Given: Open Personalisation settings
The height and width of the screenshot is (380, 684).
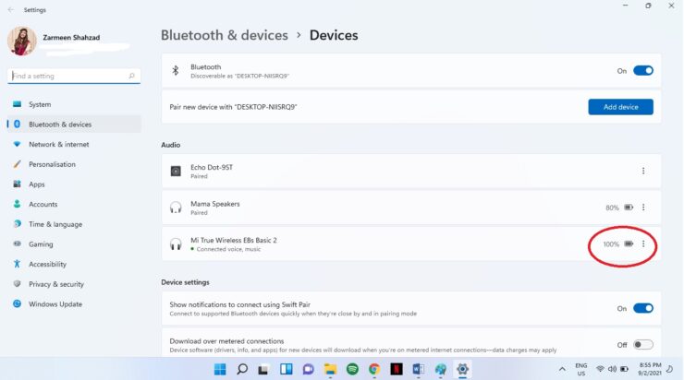Looking at the screenshot, I should coord(74,164).
